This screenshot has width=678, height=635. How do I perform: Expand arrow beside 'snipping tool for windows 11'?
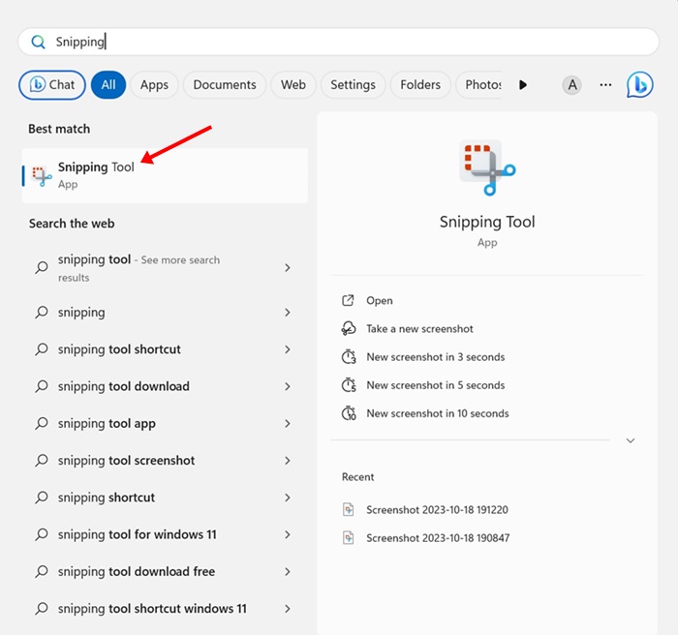(x=288, y=534)
